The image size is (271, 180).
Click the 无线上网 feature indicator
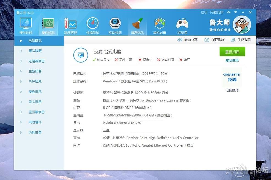point(124,60)
